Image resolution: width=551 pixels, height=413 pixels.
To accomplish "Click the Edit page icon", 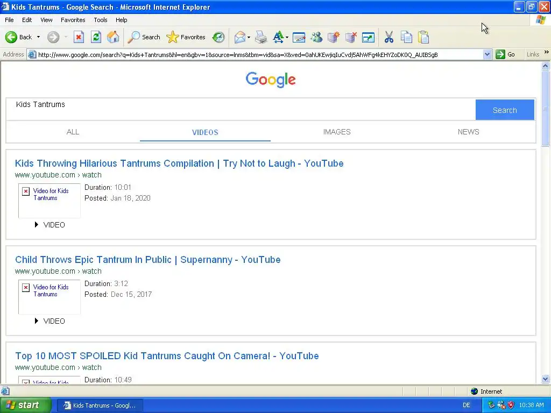I will (x=299, y=37).
